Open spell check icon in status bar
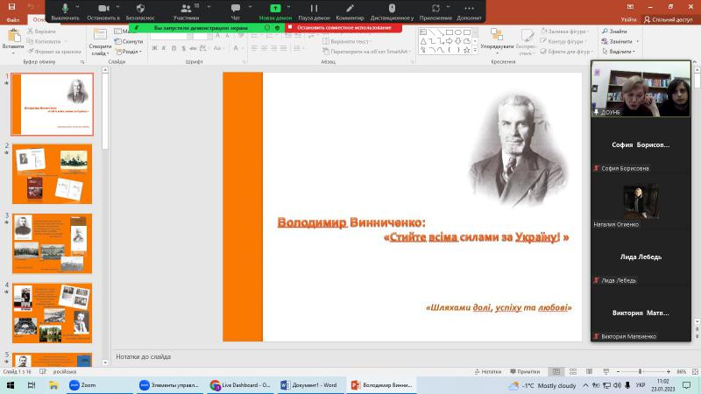 tap(42, 371)
